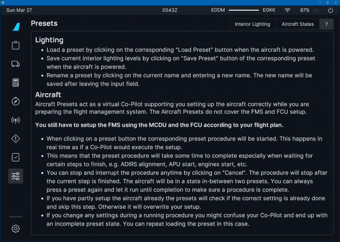Select the question mark help tab

tap(326, 24)
